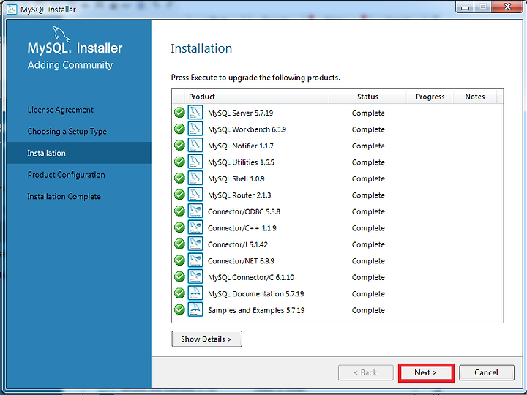Click the Connector/C++ 1.1.9 product icon

(x=195, y=227)
